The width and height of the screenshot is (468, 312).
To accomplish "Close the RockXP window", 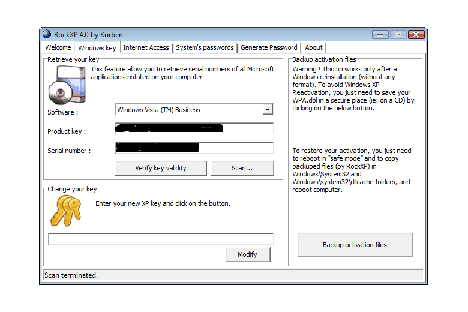I will [416, 35].
